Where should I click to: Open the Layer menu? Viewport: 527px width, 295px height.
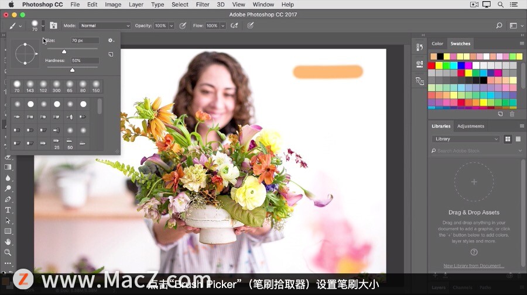[x=136, y=5]
